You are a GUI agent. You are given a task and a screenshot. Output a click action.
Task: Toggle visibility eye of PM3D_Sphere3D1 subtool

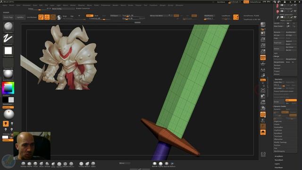click(295, 11)
